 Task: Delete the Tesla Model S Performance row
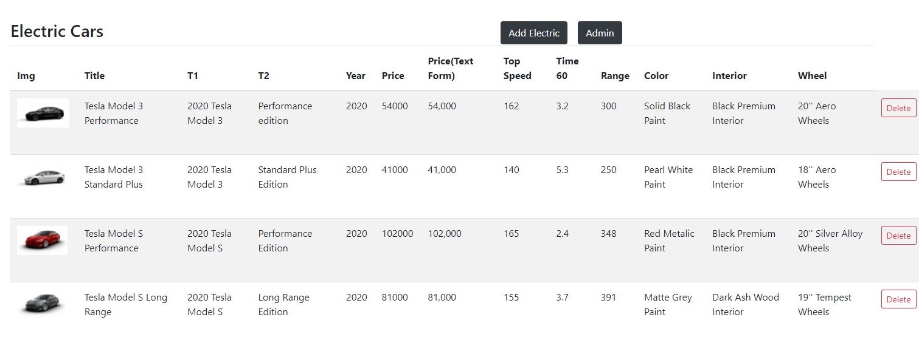pyautogui.click(x=898, y=236)
